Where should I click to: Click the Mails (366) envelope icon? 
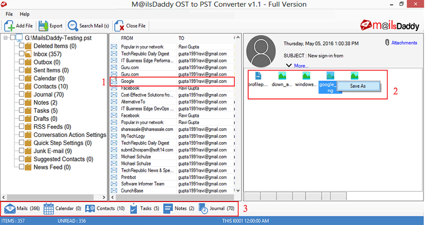(10, 208)
